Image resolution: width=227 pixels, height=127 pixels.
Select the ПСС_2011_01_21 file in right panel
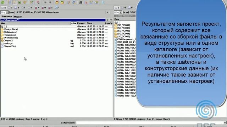pos(125,42)
